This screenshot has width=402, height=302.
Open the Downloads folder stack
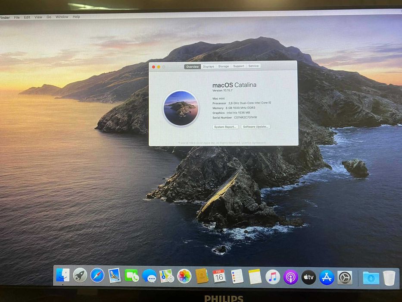click(371, 278)
